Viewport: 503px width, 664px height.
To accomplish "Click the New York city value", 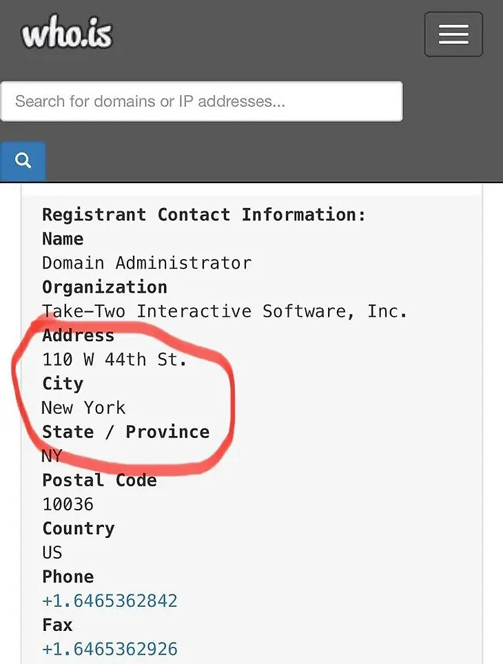I will [83, 408].
